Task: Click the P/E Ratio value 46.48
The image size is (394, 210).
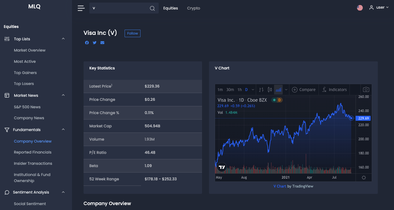Action: tap(150, 152)
